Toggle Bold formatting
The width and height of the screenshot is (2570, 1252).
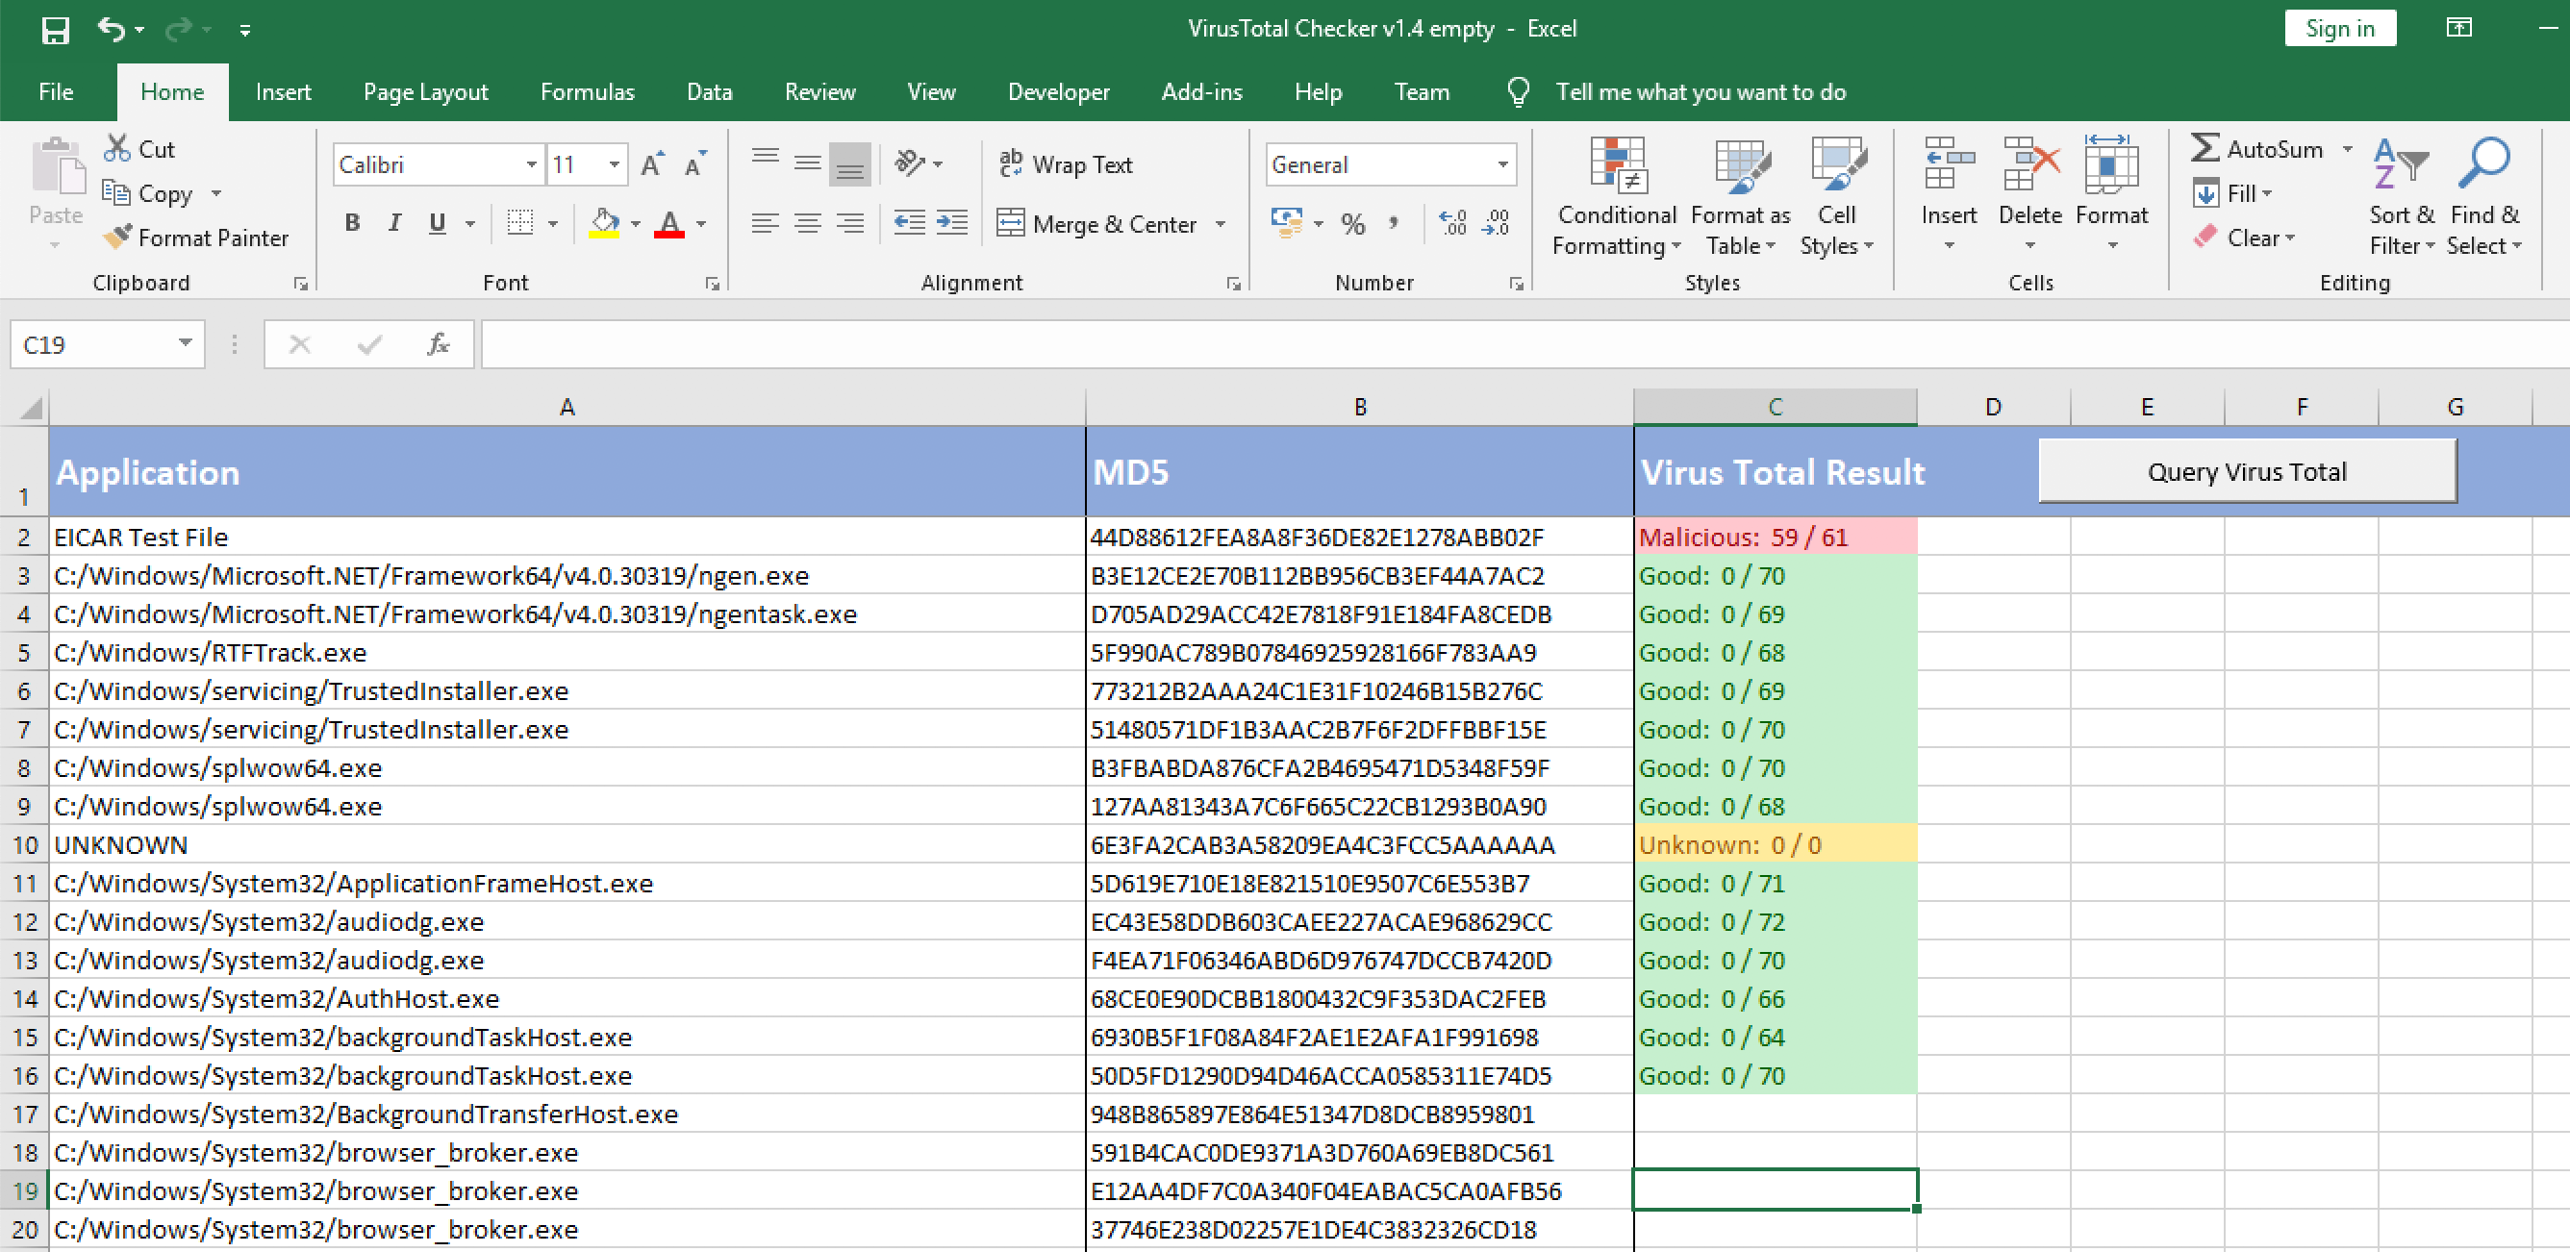pos(352,222)
